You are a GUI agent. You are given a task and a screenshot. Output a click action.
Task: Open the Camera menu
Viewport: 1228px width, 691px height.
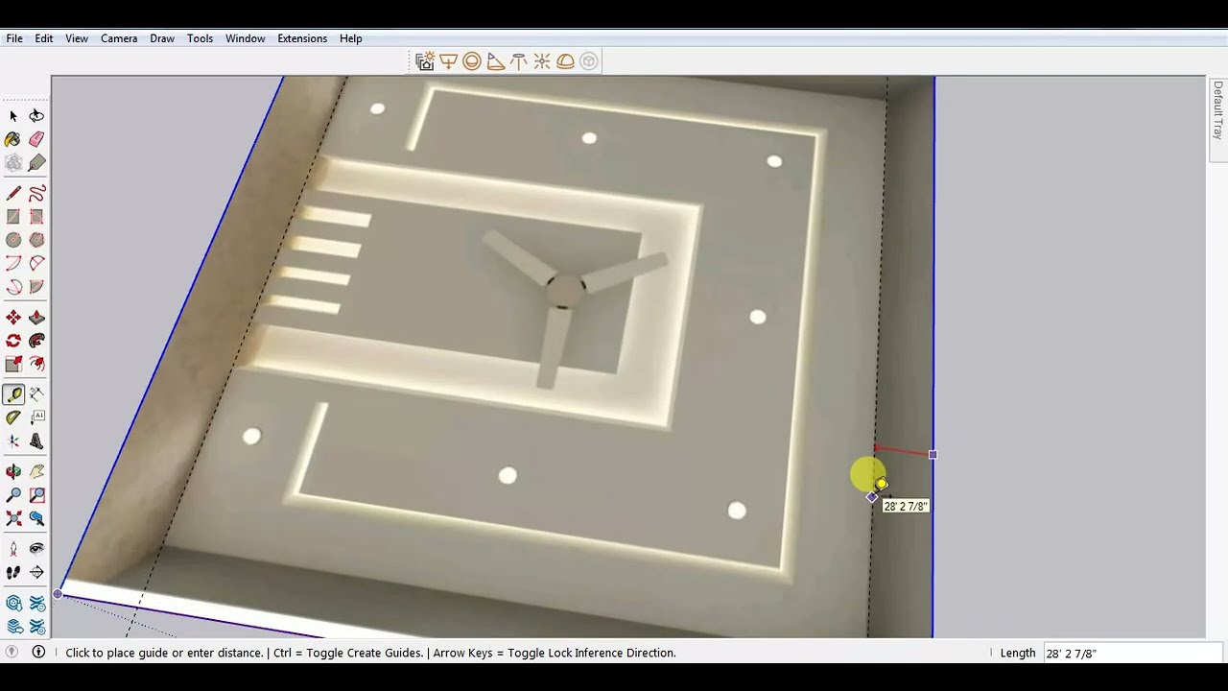tap(119, 38)
